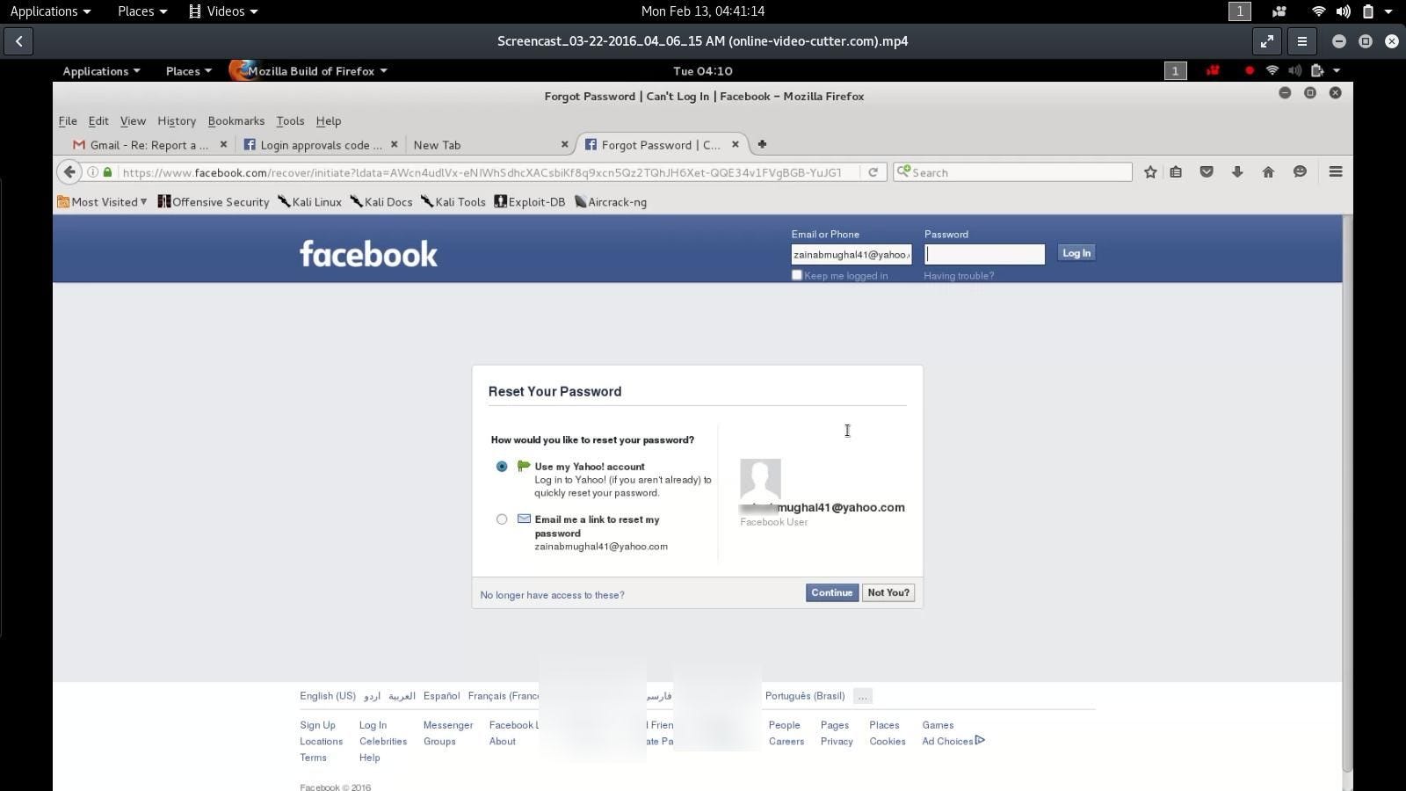Image resolution: width=1406 pixels, height=791 pixels.
Task: Click the Not You? button
Action: point(888,592)
